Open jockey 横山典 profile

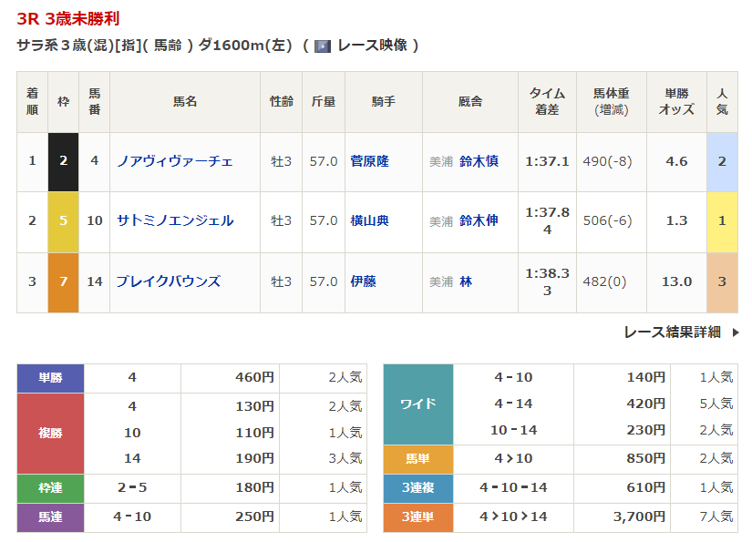(x=369, y=220)
